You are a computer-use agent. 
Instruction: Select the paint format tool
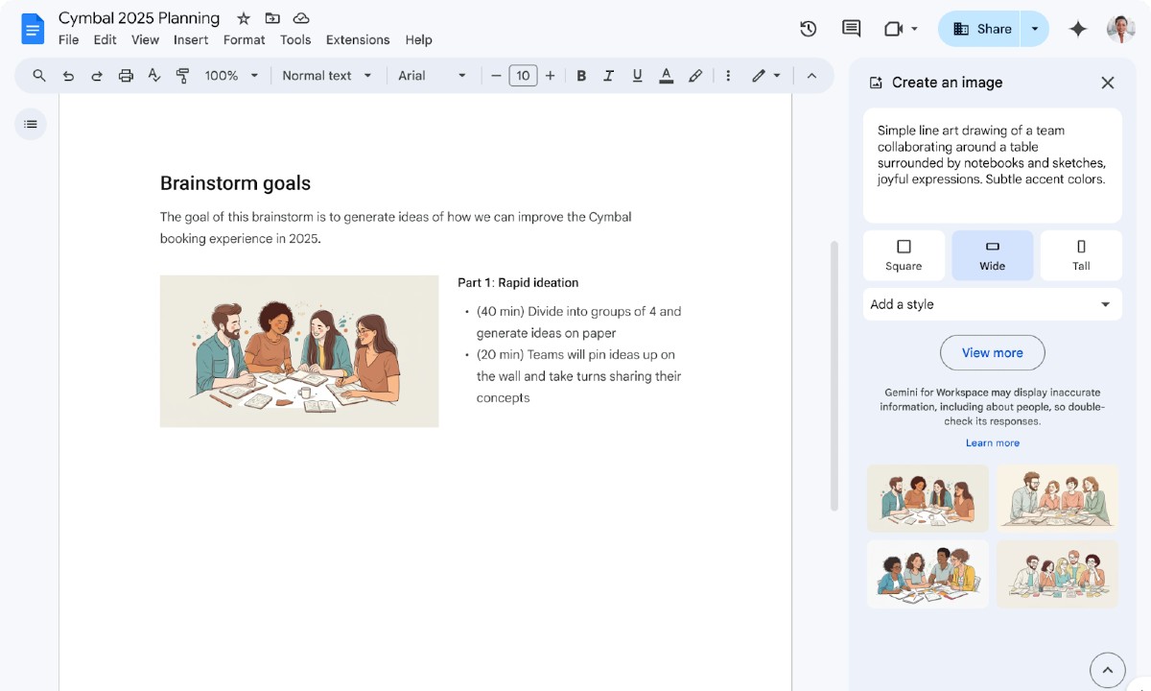182,75
